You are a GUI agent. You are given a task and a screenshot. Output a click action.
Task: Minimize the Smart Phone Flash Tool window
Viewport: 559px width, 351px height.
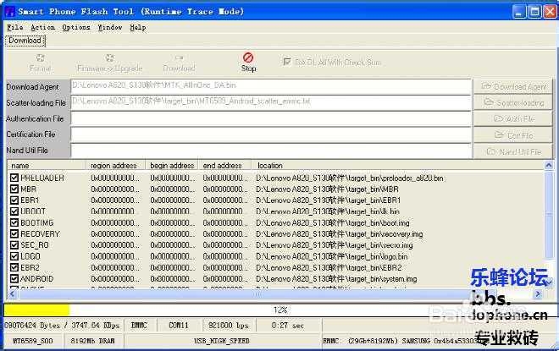tap(519, 12)
